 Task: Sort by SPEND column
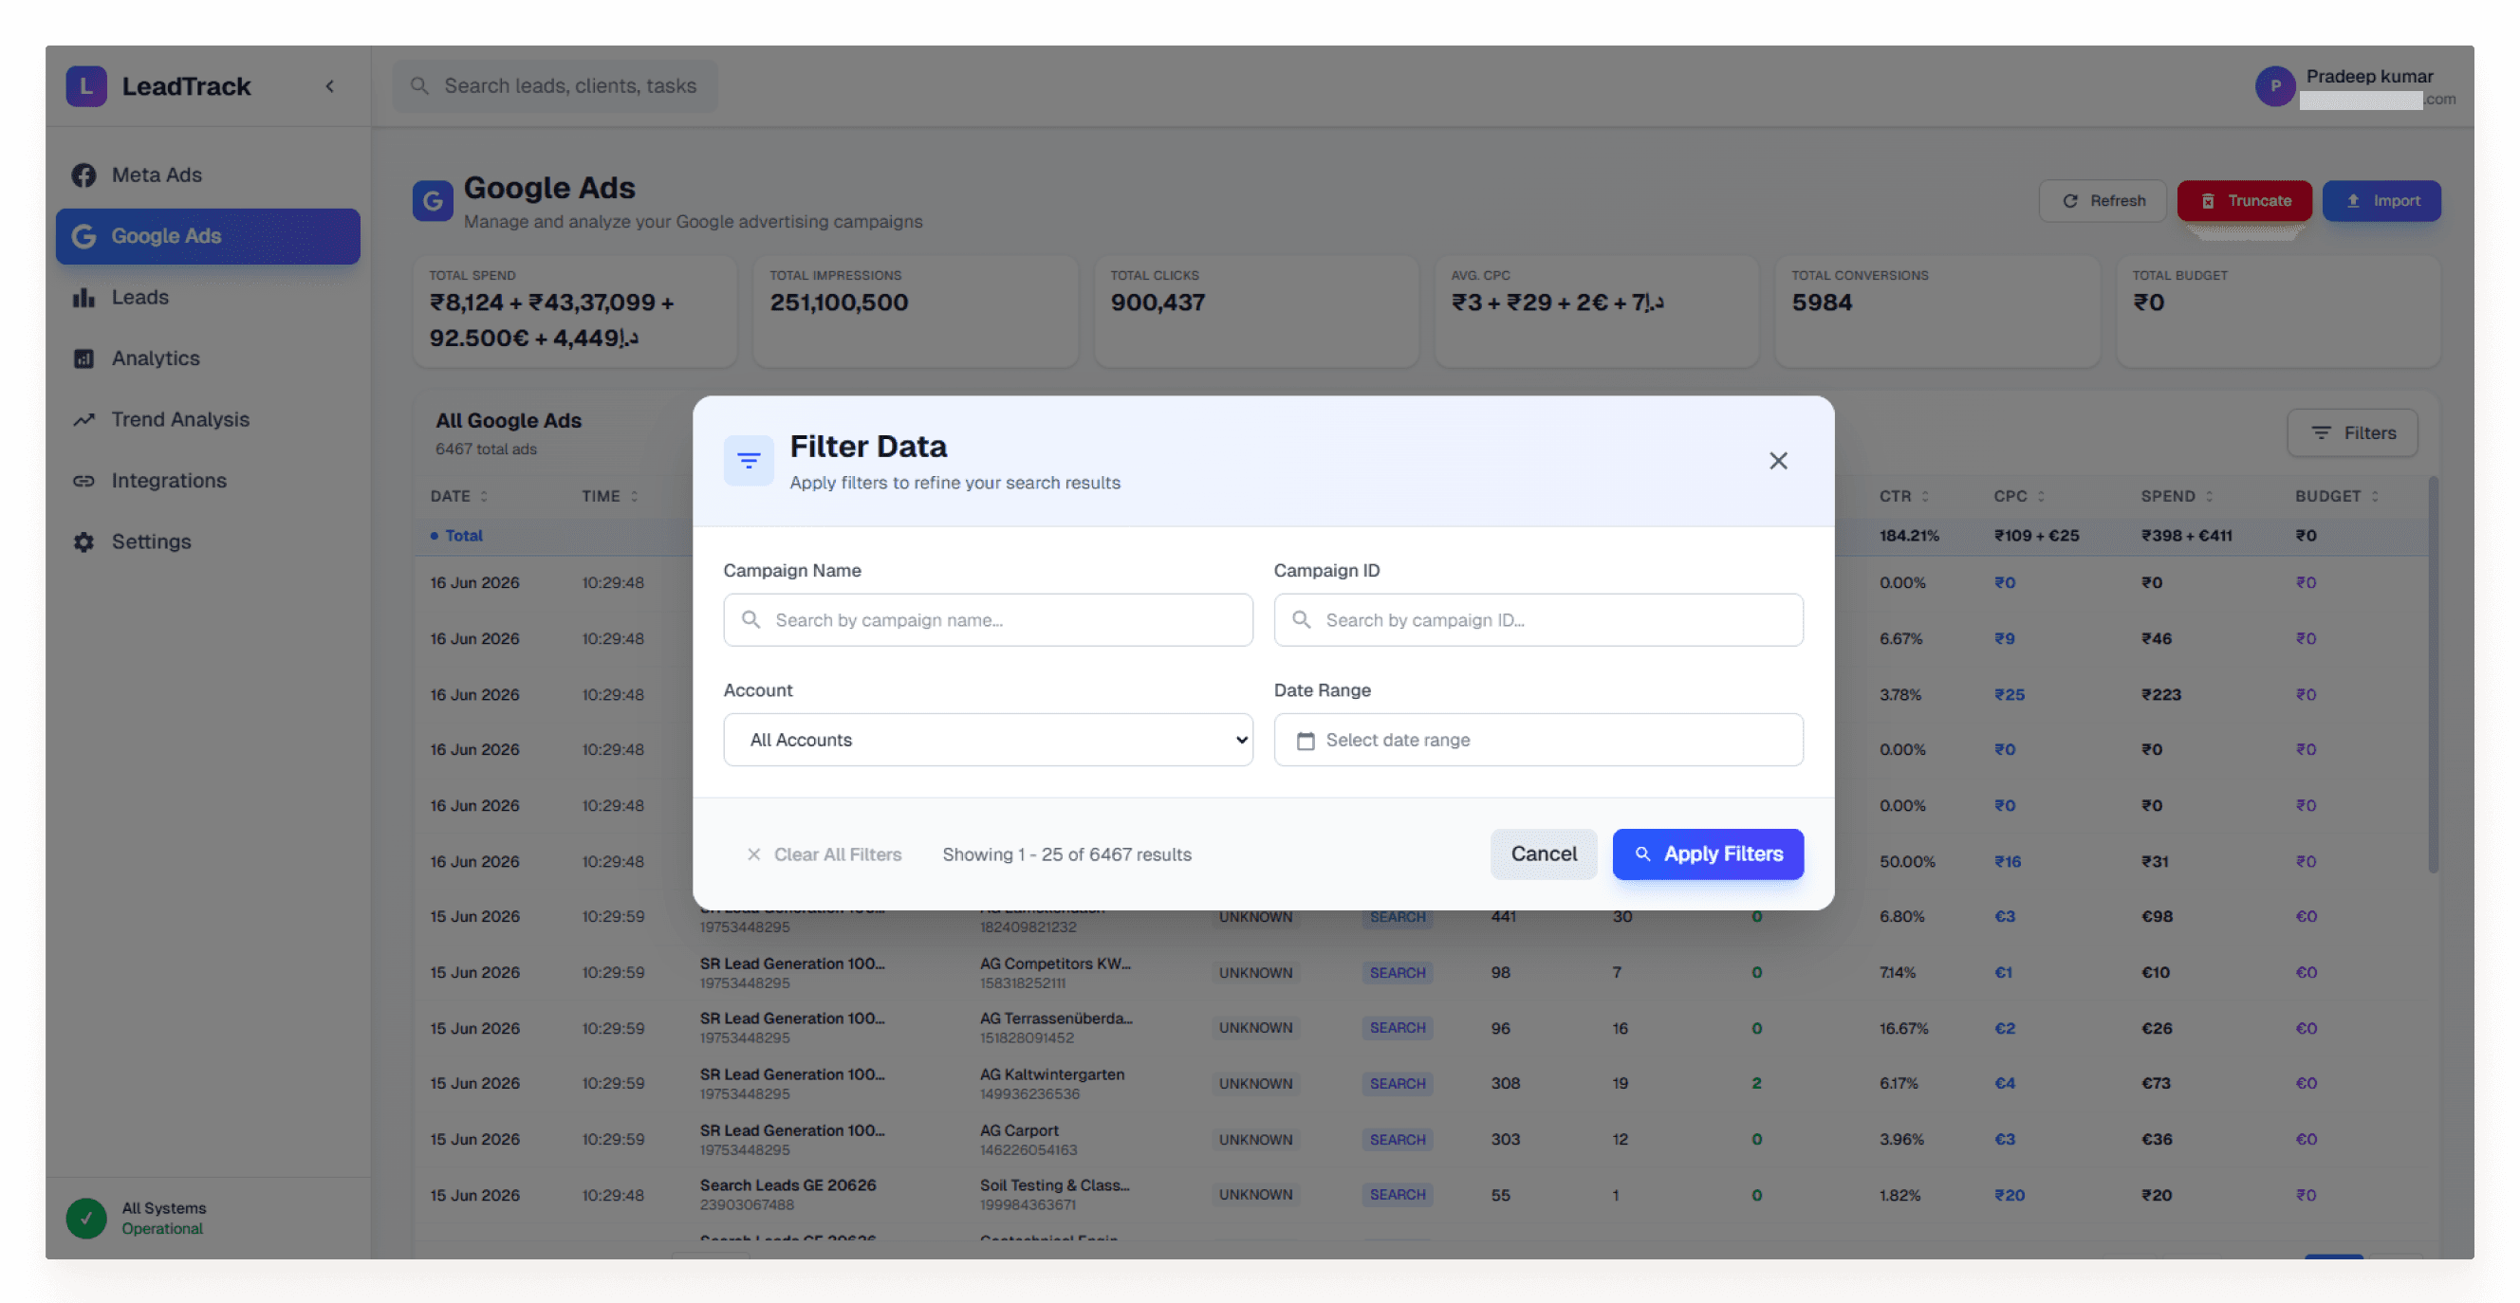[x=2176, y=496]
